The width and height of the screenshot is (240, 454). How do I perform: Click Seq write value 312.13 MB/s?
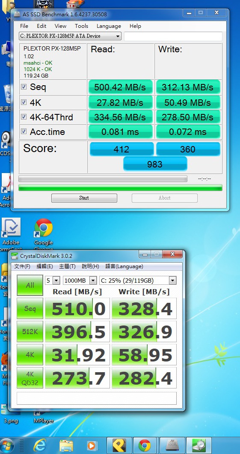tap(188, 87)
